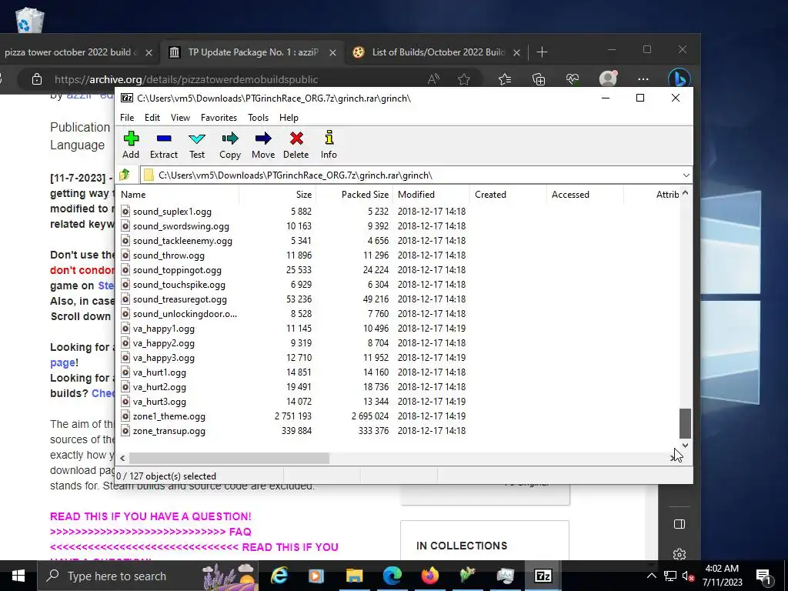Viewport: 788px width, 591px height.
Task: Open Firefox from the taskbar
Action: tap(429, 576)
